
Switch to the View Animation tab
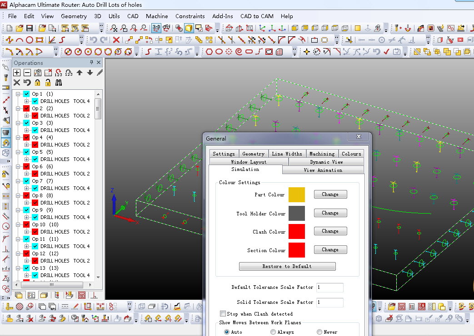(323, 170)
